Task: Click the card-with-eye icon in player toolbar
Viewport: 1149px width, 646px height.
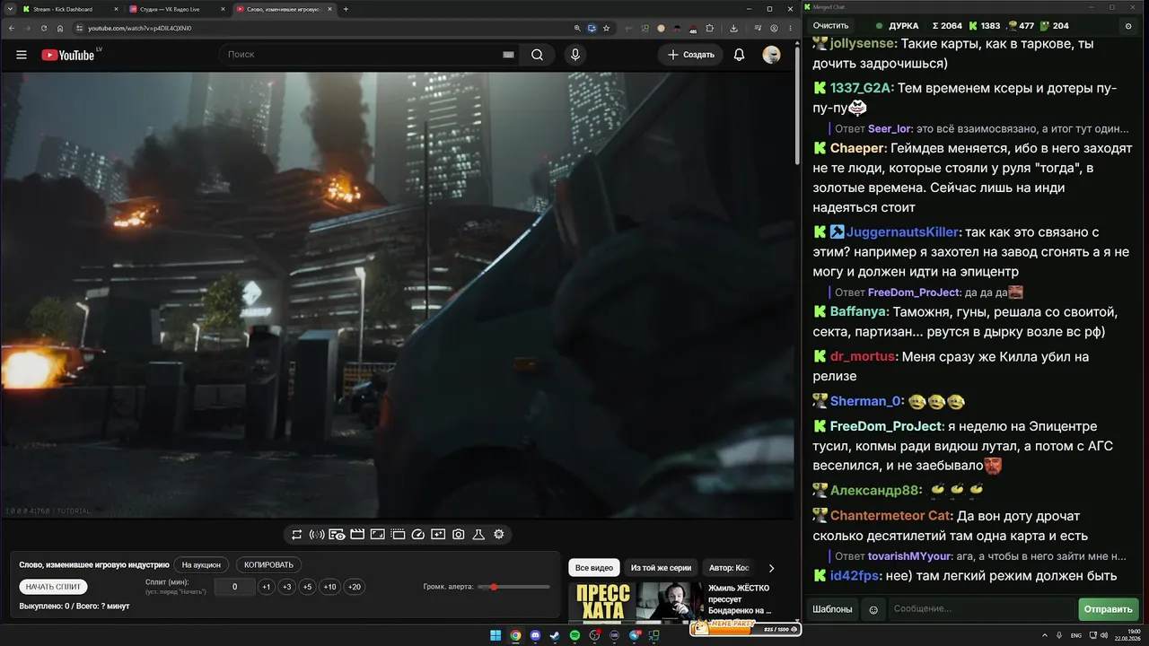Action: pyautogui.click(x=337, y=535)
